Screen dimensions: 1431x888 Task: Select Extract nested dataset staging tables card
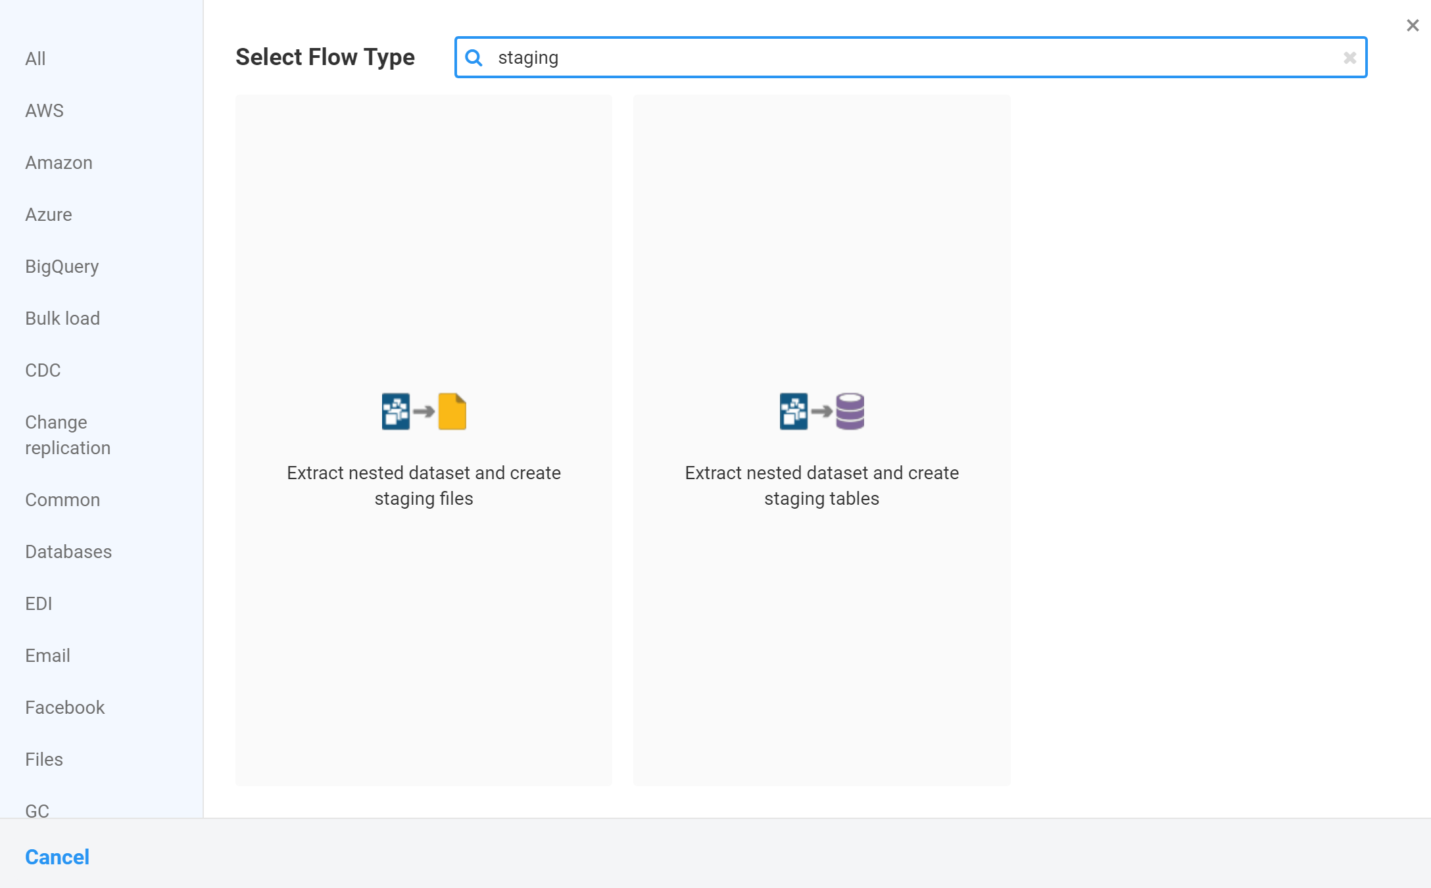click(821, 485)
